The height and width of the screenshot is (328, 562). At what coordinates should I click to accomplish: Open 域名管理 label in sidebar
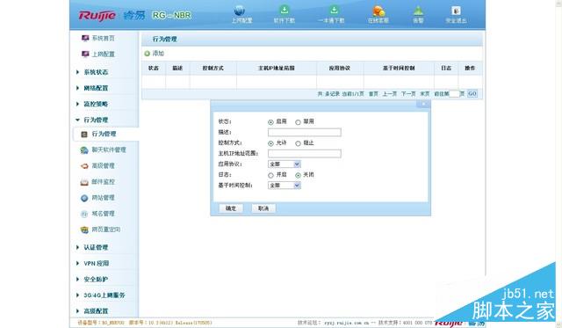click(x=104, y=214)
